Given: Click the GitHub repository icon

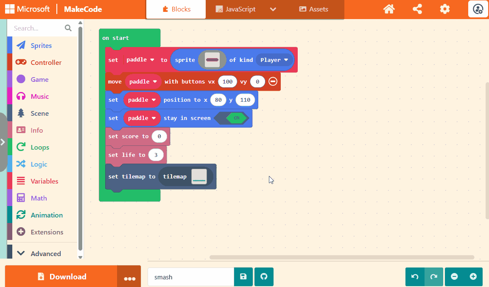Looking at the screenshot, I should [264, 277].
